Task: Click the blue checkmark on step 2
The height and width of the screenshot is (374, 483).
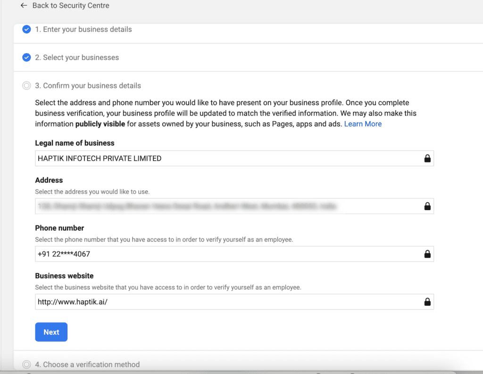Action: 26,57
